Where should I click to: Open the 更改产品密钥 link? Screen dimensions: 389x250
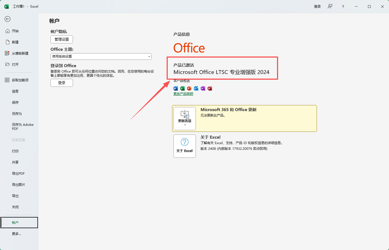point(183,93)
